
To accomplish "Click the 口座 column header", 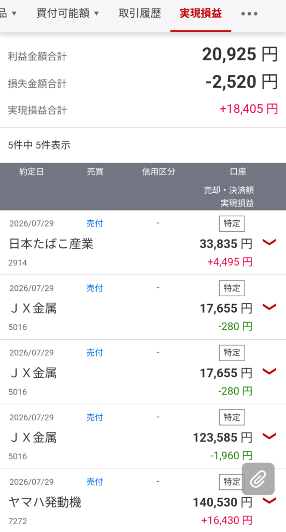I will tap(238, 171).
